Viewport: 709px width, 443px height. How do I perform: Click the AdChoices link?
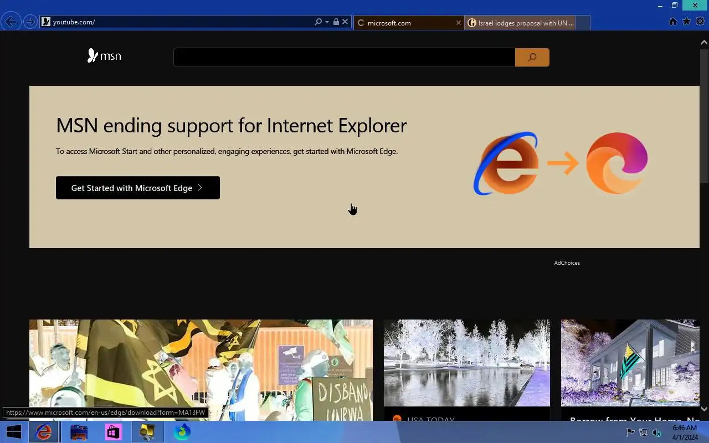pos(567,263)
